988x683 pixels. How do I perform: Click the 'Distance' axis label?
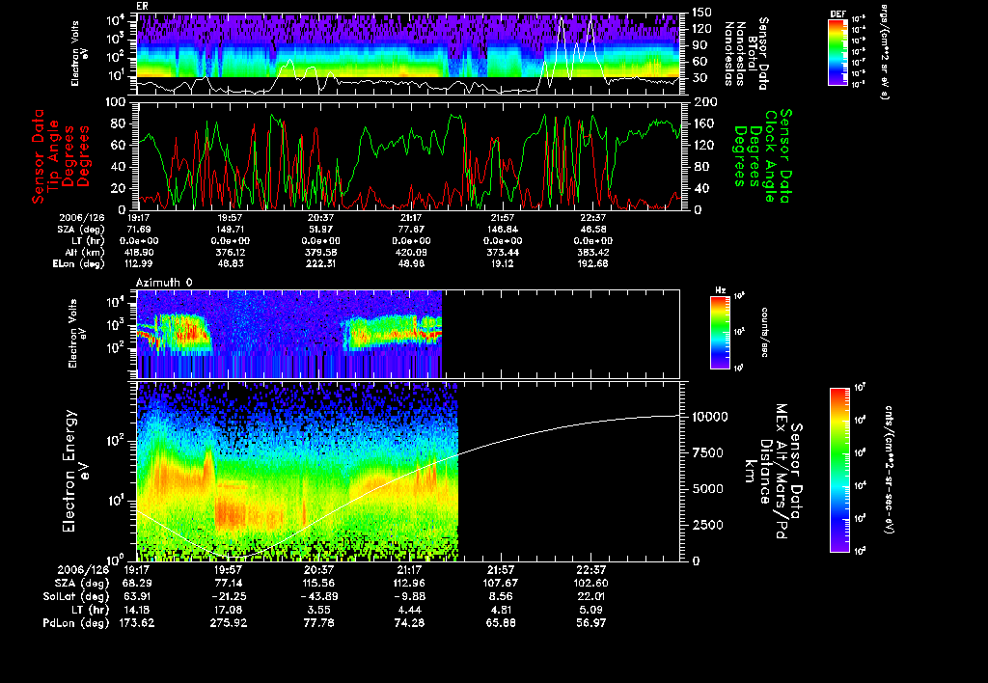(x=765, y=472)
